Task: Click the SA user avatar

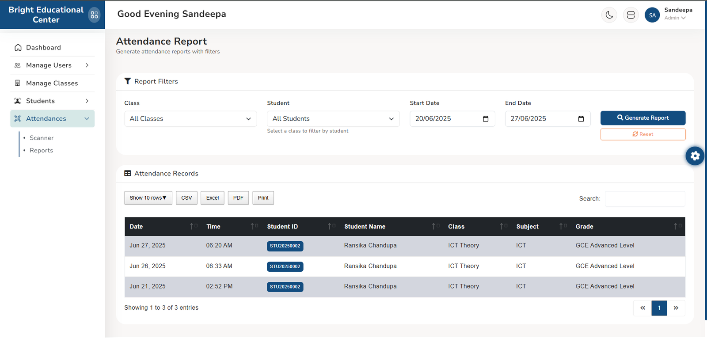Action: click(x=652, y=15)
